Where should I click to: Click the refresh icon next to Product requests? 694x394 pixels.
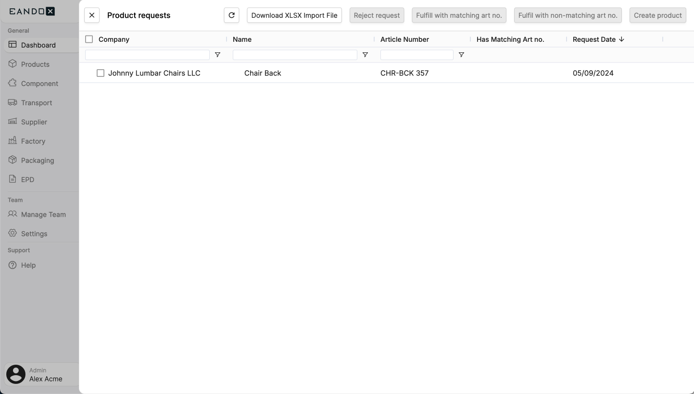(x=231, y=15)
